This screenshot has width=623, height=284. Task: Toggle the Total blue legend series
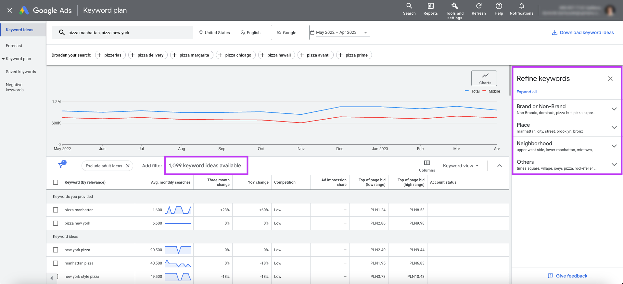pyautogui.click(x=472, y=91)
